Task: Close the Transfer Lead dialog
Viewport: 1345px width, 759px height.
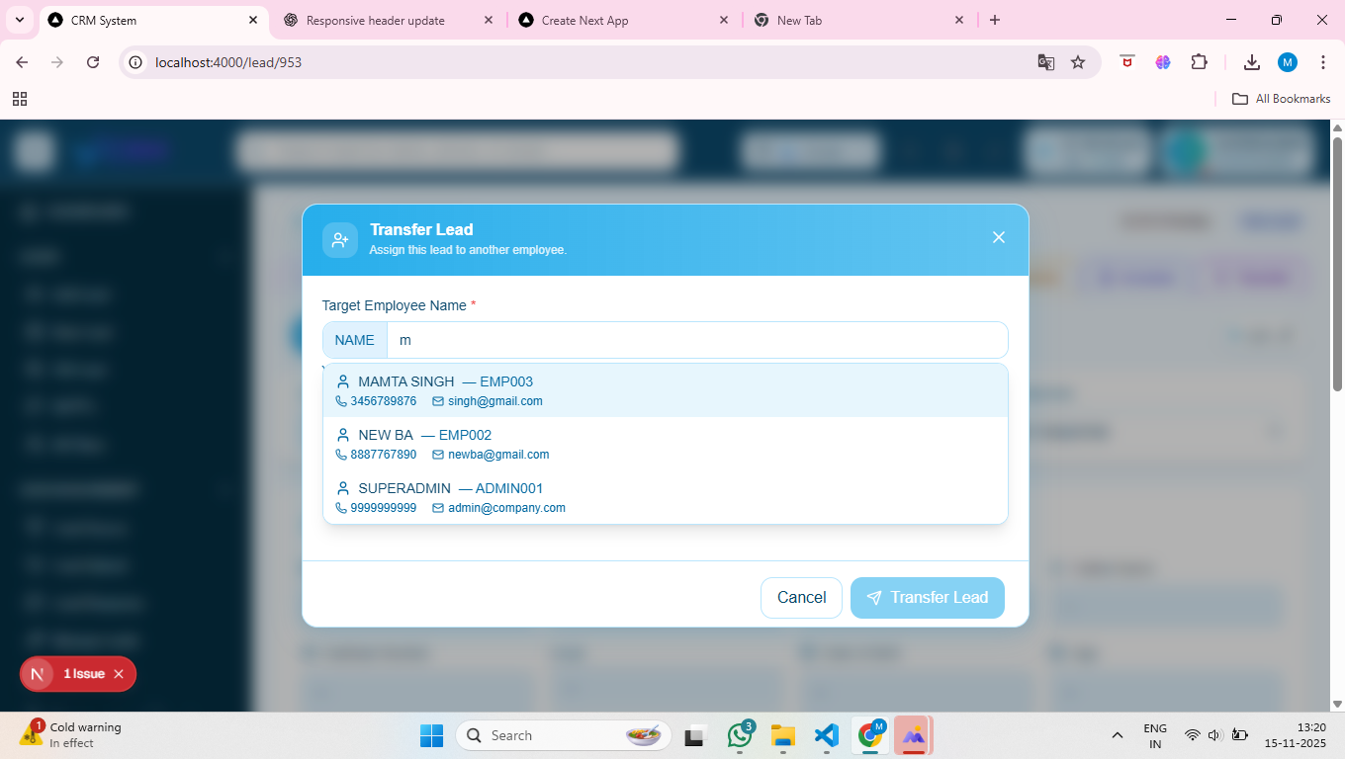Action: (998, 237)
